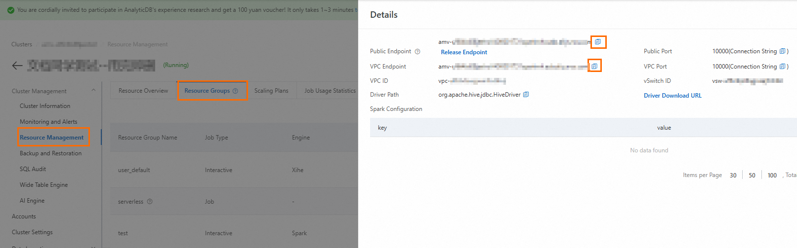The width and height of the screenshot is (797, 248).
Task: Set items per page to 50
Action: [x=752, y=176]
